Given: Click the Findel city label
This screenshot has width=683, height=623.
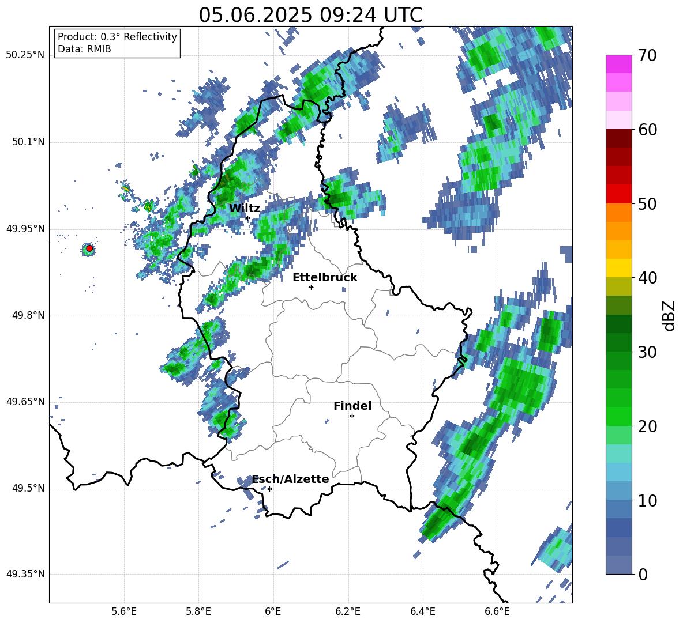Looking at the screenshot, I should click(352, 406).
